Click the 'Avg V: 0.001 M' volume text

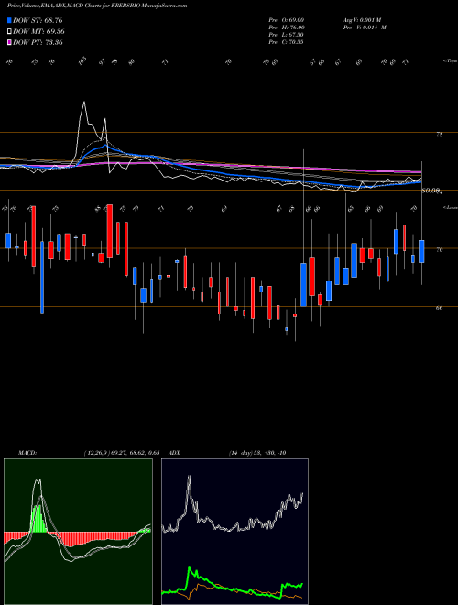[364, 19]
